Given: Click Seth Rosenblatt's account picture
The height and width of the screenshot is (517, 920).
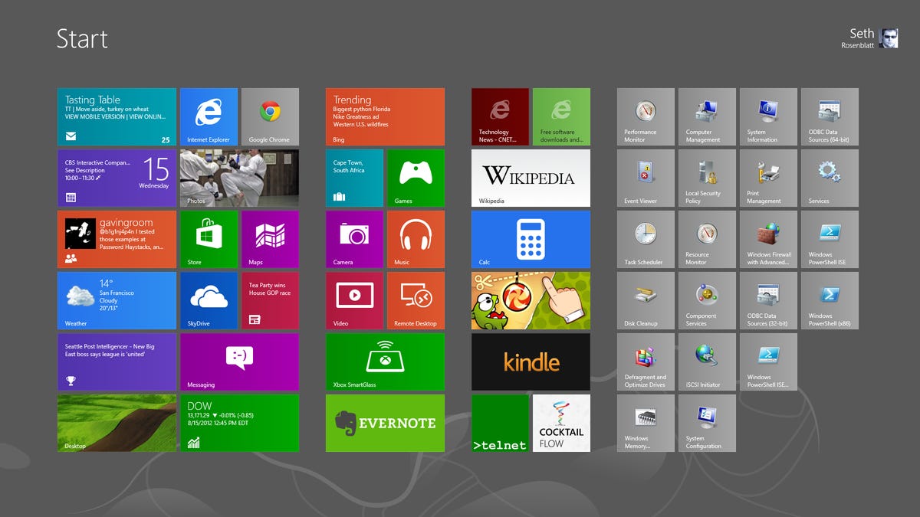Looking at the screenshot, I should pos(889,38).
